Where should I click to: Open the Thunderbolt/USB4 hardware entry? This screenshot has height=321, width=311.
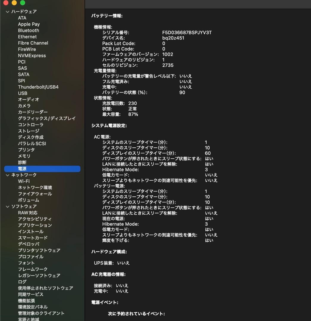38,87
